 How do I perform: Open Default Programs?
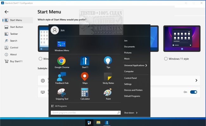[x=132, y=96]
